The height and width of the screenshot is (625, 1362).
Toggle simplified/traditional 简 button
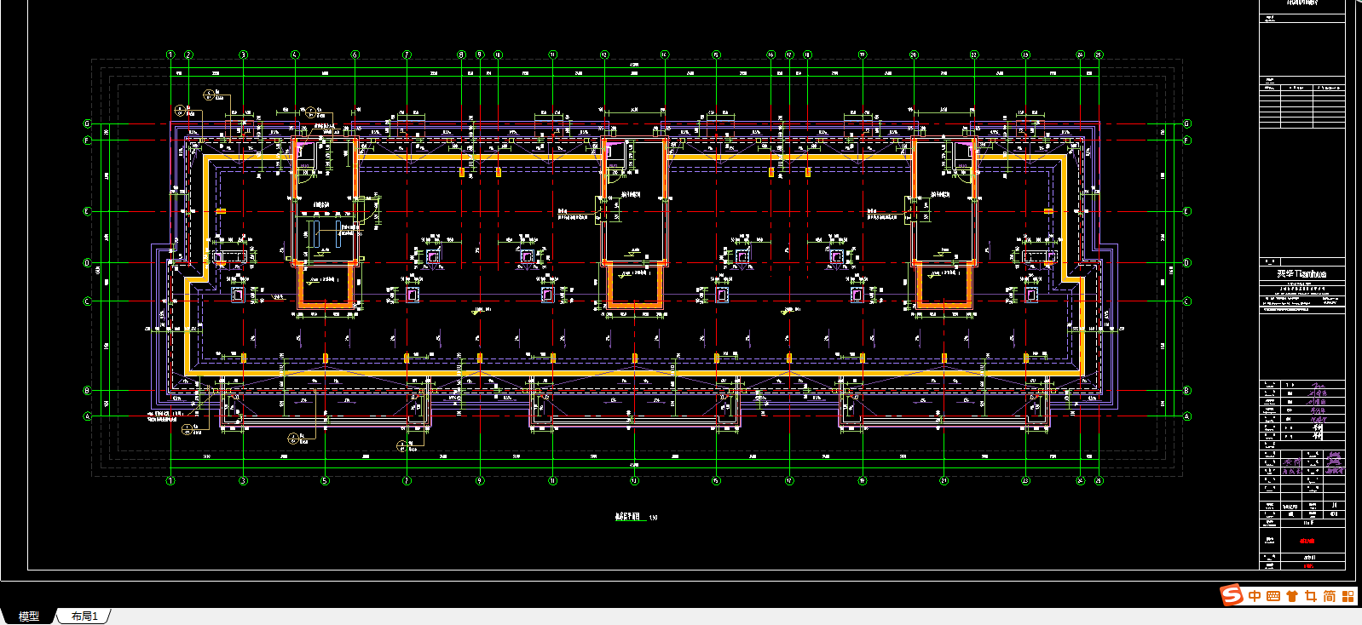pyautogui.click(x=1329, y=596)
